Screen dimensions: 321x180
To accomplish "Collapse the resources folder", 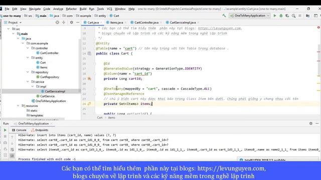I will coord(18,105).
